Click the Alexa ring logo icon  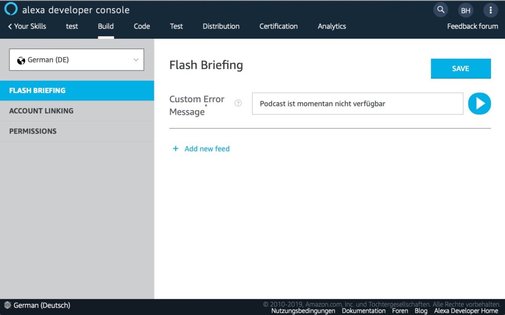pos(11,9)
